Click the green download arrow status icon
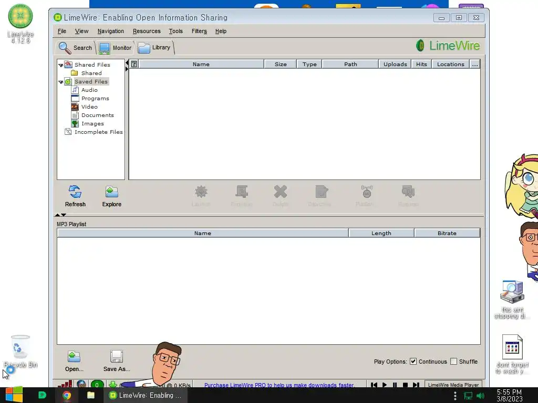538x403 pixels. pos(112,385)
